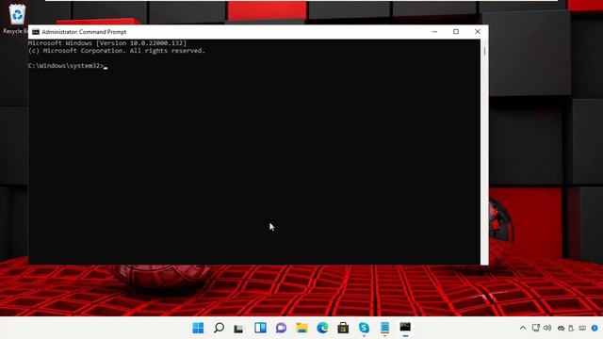Maximize the Command Prompt window
Screen dimensions: 603x339
click(456, 32)
